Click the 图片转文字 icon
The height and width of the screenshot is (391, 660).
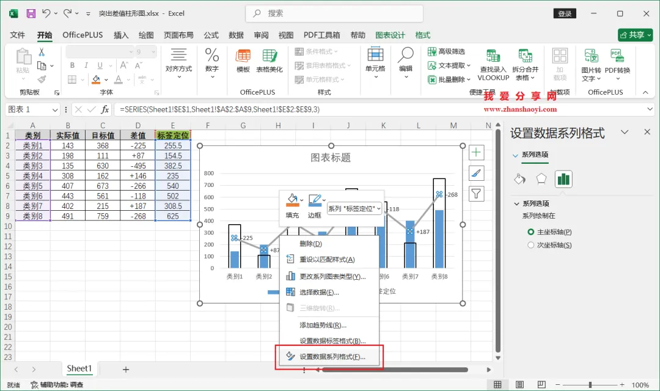591,65
